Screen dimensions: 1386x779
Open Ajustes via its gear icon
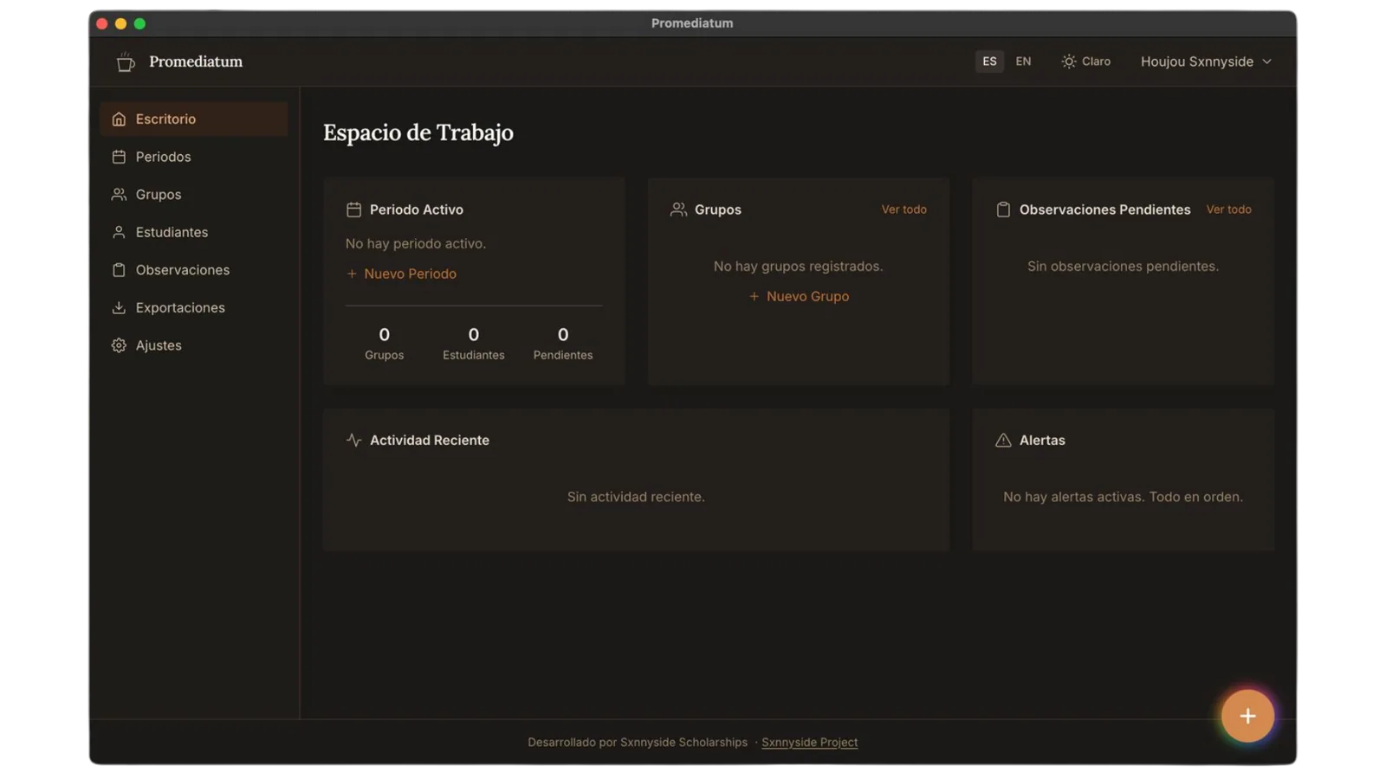click(119, 345)
